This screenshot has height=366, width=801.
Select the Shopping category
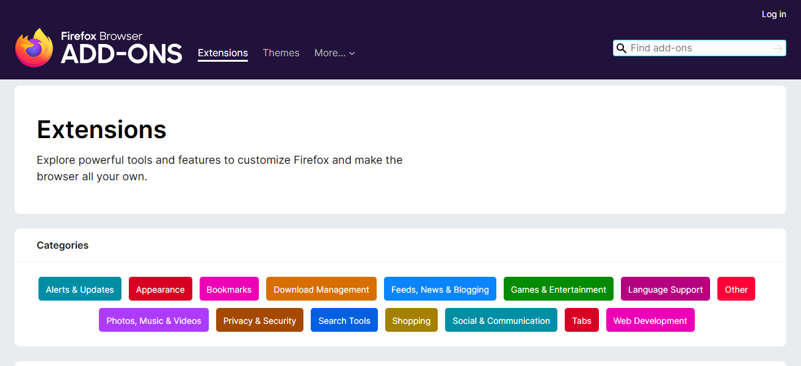coord(411,320)
